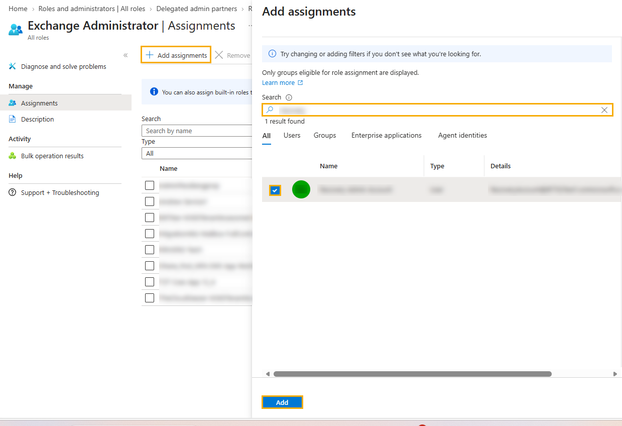The image size is (622, 426).
Task: Tick the sixth assignment row checkbox
Action: 149,266
